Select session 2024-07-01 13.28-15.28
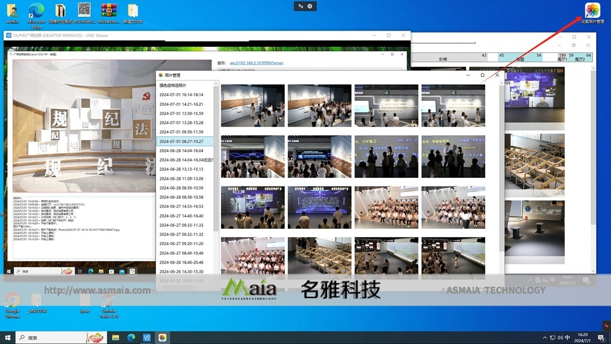 [185, 123]
